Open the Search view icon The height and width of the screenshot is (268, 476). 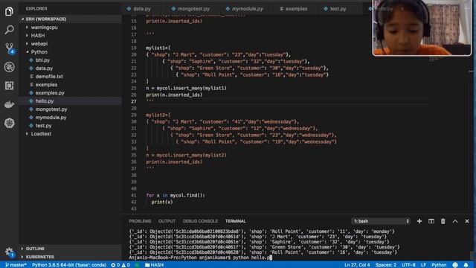pyautogui.click(x=9, y=30)
